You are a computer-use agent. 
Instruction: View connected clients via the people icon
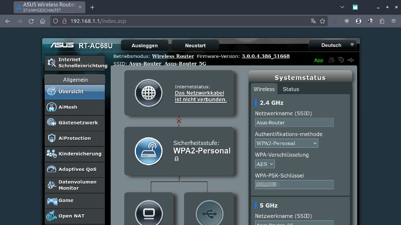(x=331, y=60)
